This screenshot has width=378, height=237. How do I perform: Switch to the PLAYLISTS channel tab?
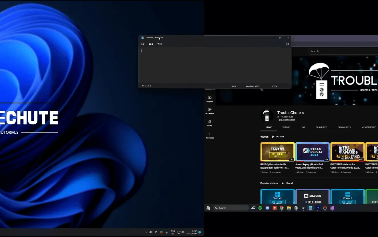pos(321,127)
